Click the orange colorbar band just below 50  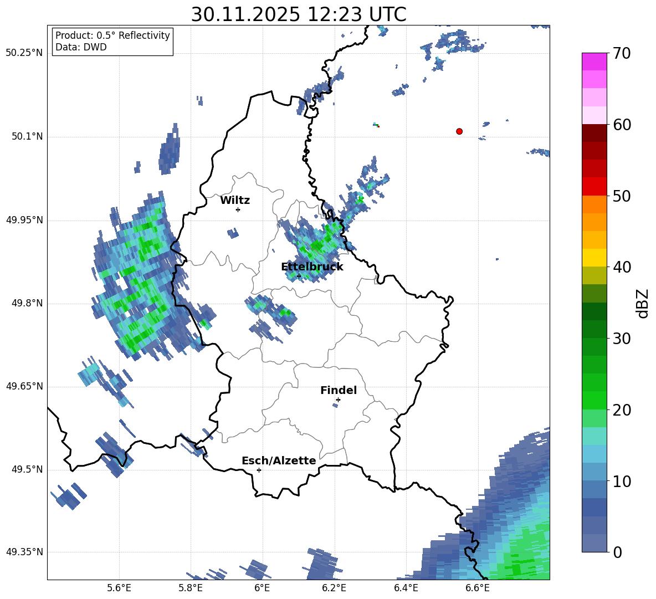pos(594,204)
